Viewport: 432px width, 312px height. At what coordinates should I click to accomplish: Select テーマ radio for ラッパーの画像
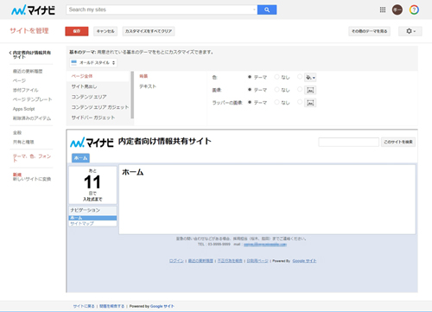click(250, 102)
